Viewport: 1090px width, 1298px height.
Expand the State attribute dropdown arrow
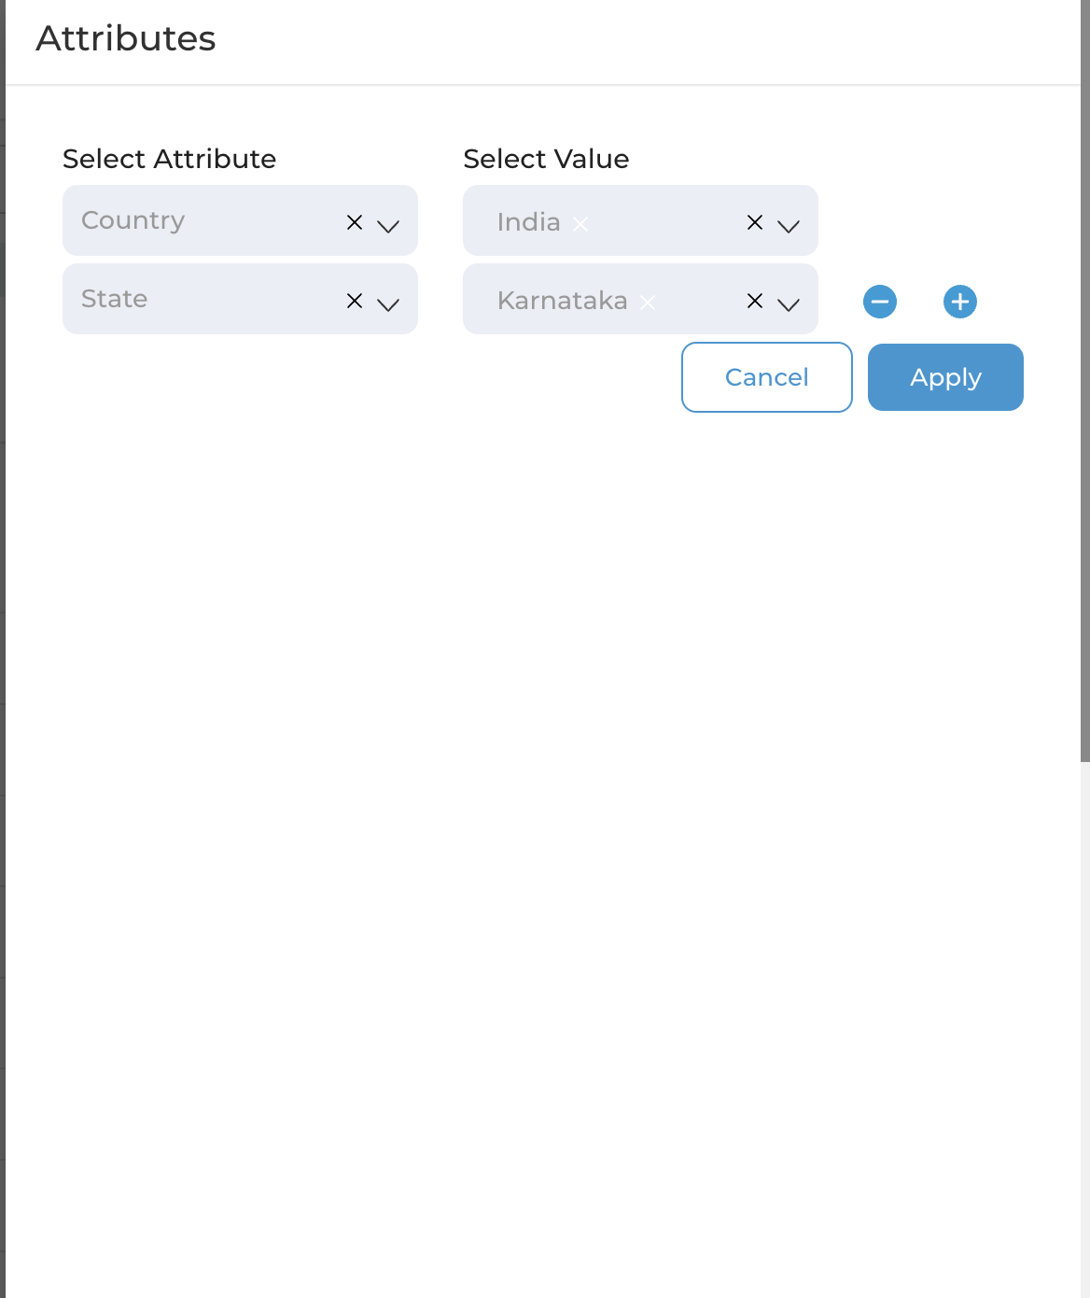click(x=388, y=303)
